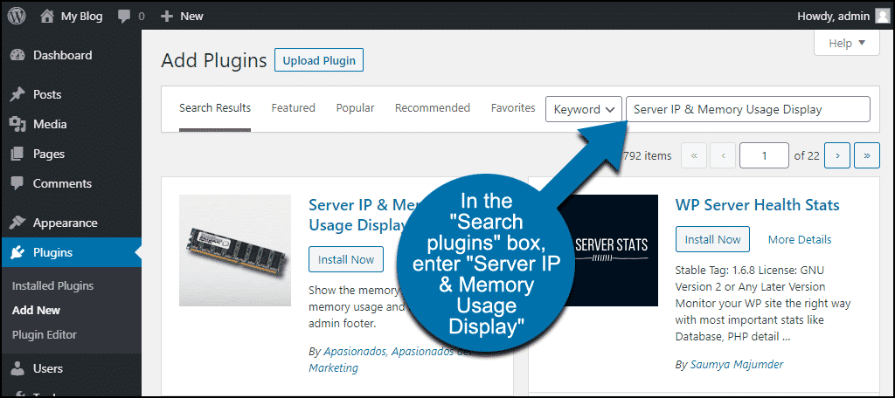Click the plus New icon
895x398 pixels.
tap(167, 17)
